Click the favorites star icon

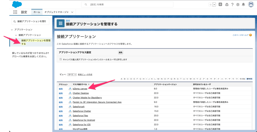210,5
